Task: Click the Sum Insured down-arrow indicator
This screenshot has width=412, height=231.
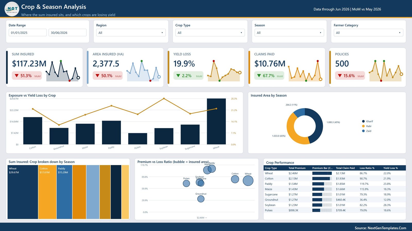Action: [x=17, y=76]
